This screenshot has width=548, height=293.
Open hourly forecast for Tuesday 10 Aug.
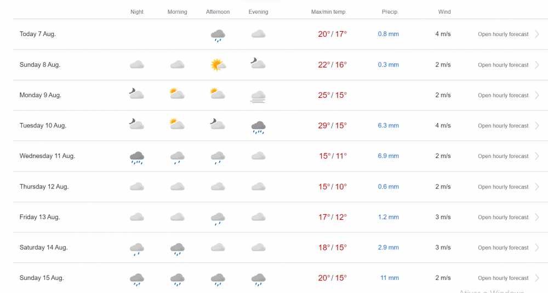tap(503, 126)
